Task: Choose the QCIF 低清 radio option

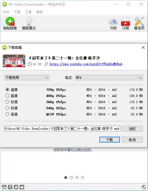Action: (8, 114)
